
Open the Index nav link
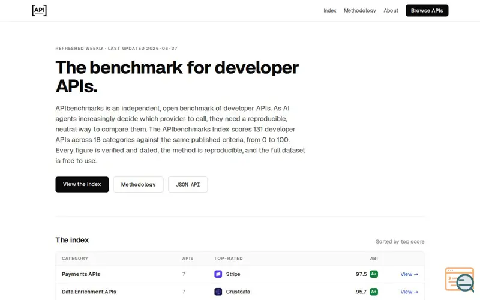click(329, 10)
